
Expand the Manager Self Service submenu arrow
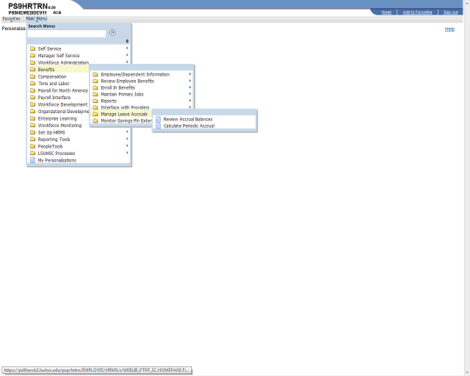(127, 55)
